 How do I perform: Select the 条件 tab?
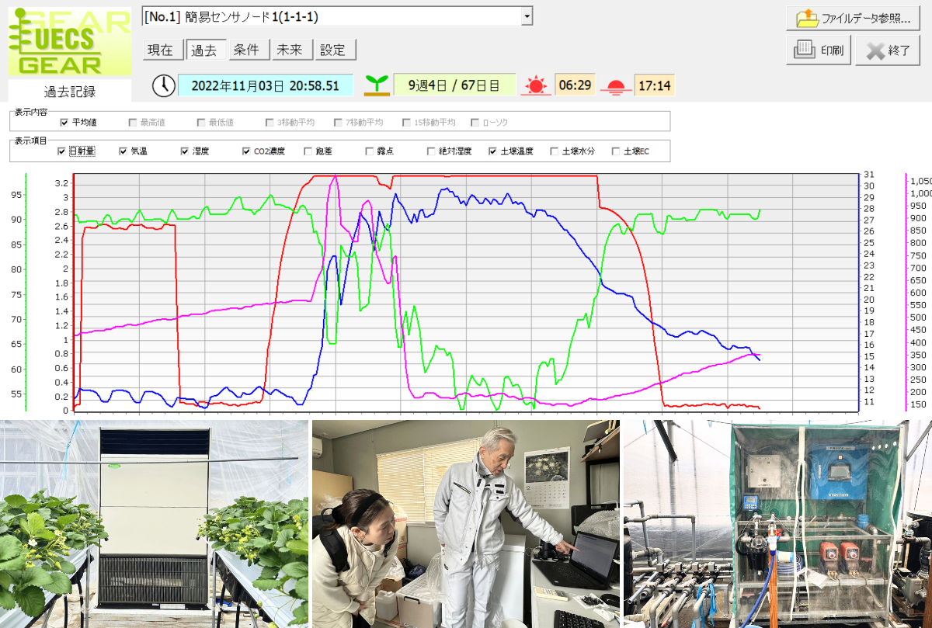coord(246,50)
